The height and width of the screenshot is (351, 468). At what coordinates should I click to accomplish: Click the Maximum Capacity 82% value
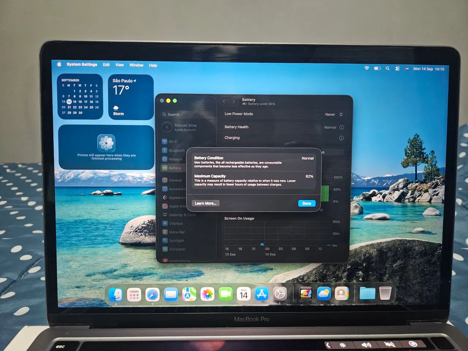pos(309,176)
